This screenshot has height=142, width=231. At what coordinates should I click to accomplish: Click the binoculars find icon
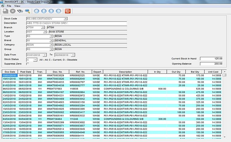tap(20, 11)
